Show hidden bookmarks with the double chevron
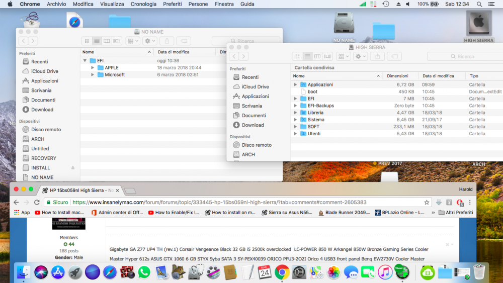The image size is (503, 283). coord(433,213)
